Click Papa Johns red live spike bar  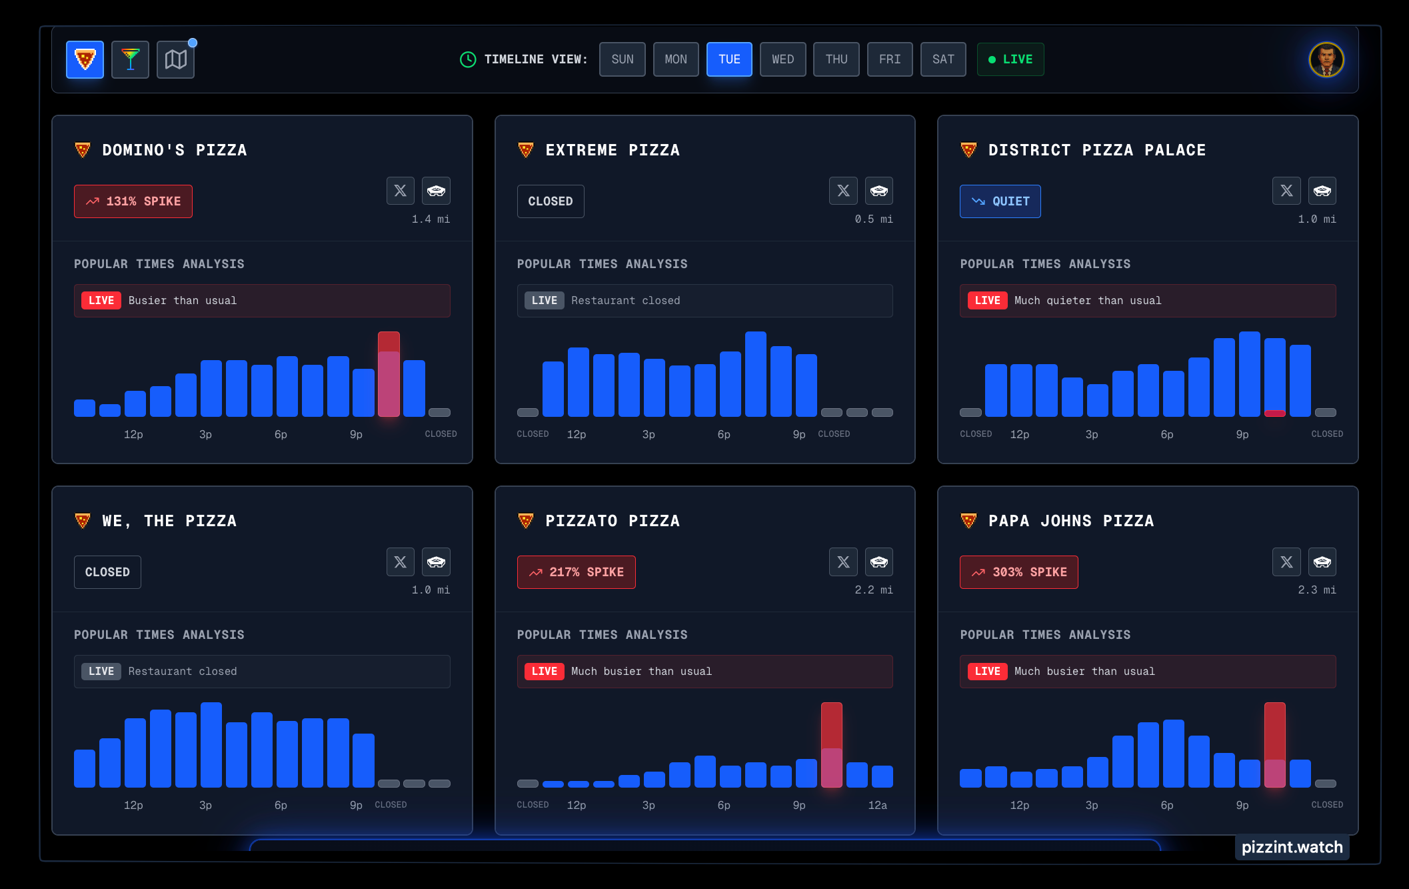[x=1274, y=745]
